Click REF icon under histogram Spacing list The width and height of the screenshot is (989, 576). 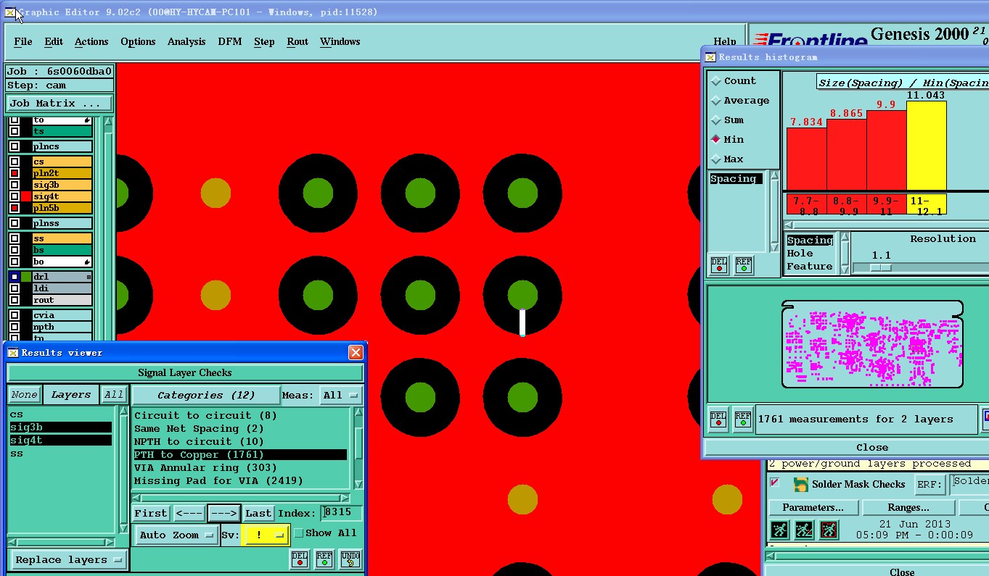point(744,264)
